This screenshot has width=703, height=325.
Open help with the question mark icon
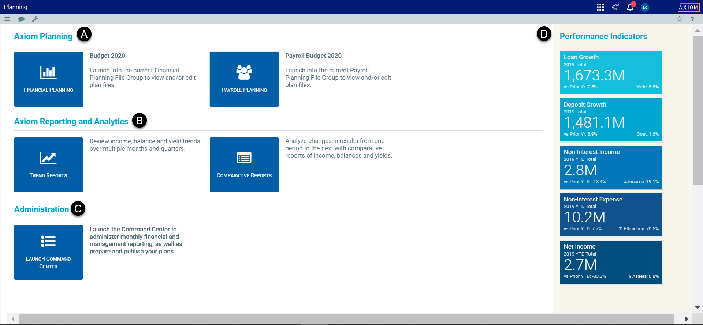pos(692,19)
